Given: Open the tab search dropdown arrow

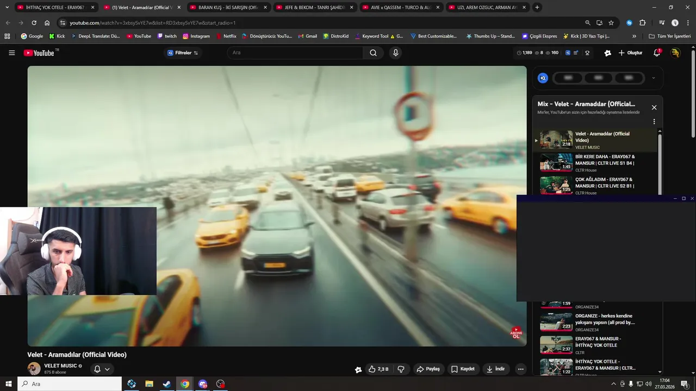Looking at the screenshot, I should 7,8.
